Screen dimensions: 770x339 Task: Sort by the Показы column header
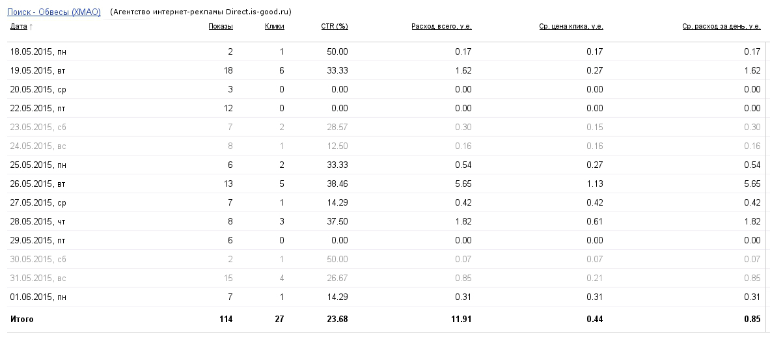[220, 27]
